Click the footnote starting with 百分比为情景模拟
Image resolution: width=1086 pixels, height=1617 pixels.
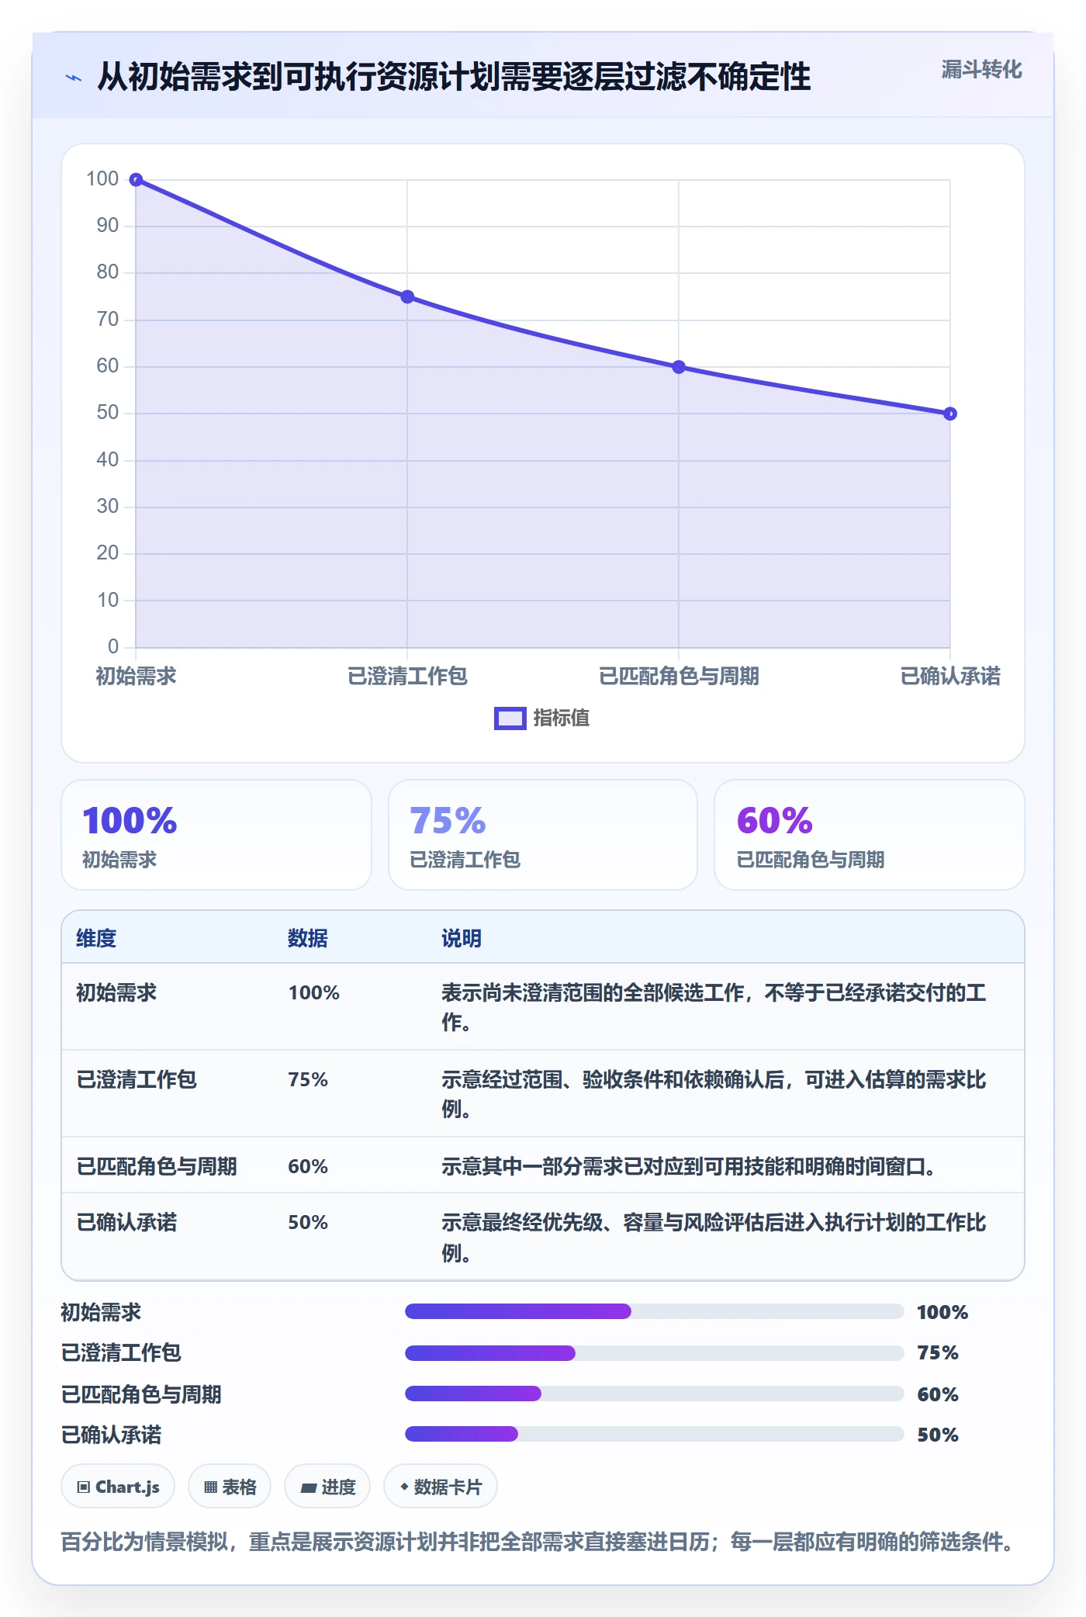point(538,1541)
